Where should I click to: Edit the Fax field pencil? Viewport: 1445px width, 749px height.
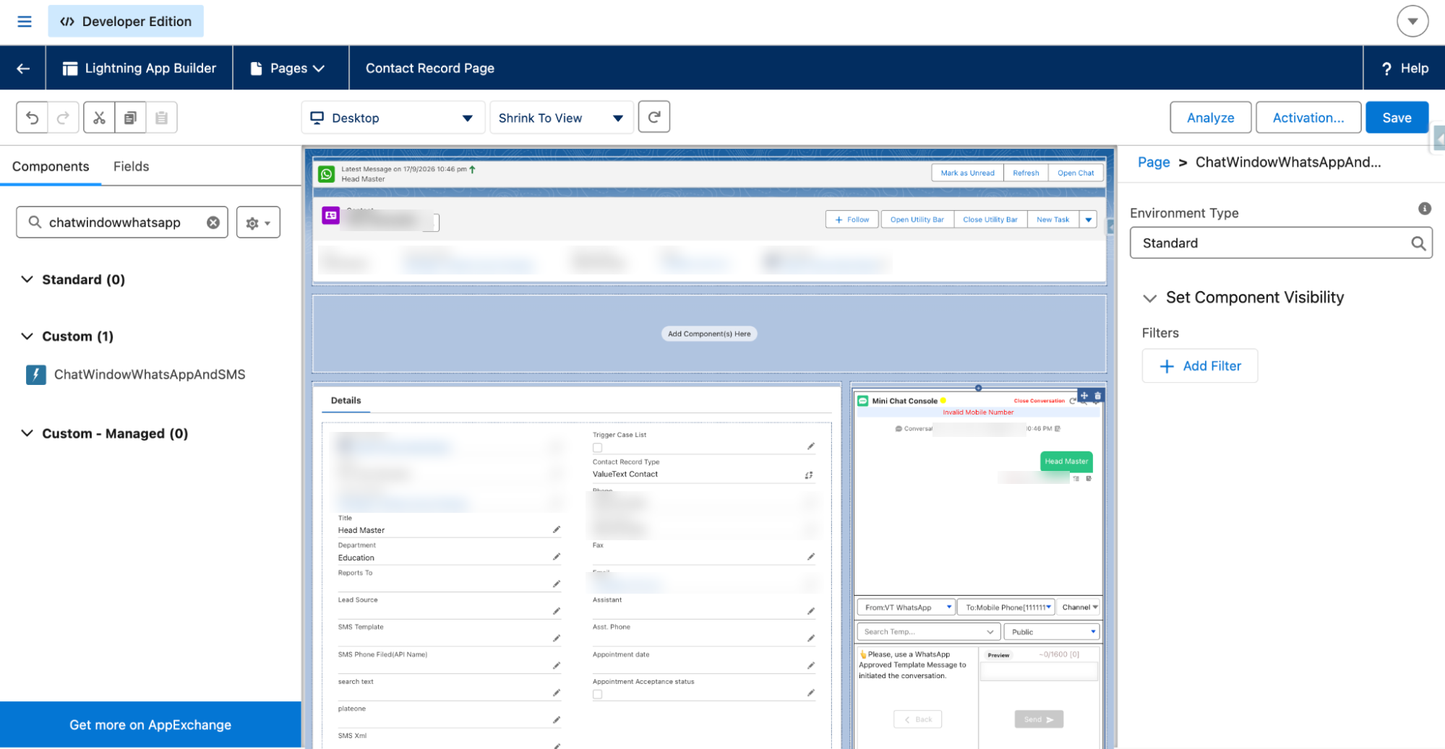(811, 557)
